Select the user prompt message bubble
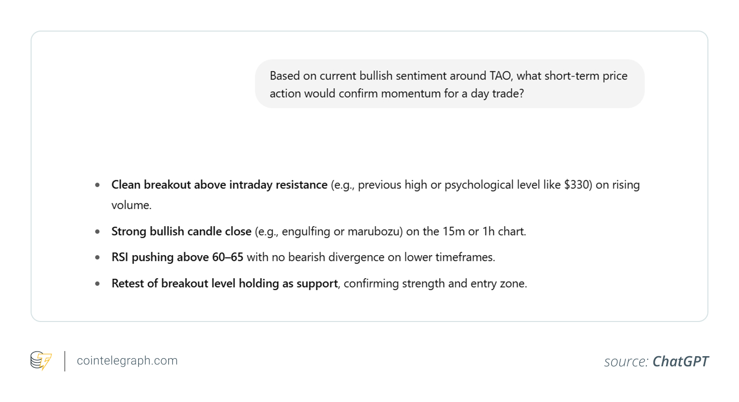Image resolution: width=739 pixels, height=402 pixels. 450,84
